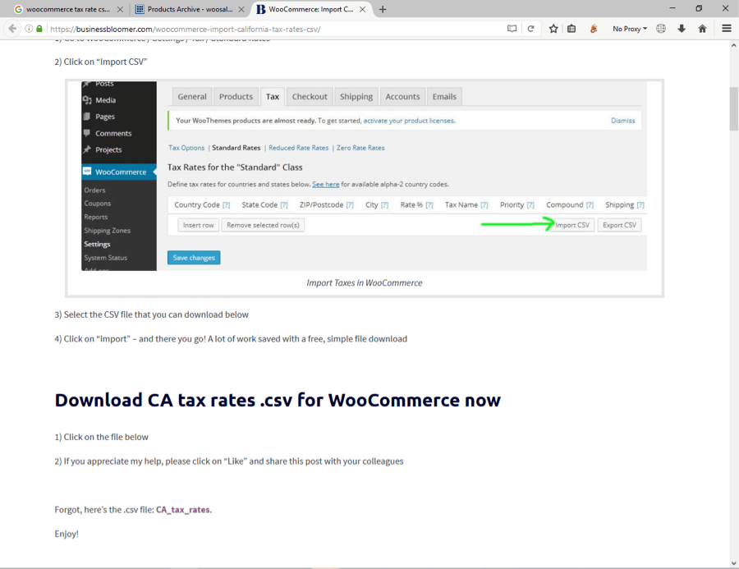Click the WooCommerce settings screenshot image

click(x=364, y=176)
